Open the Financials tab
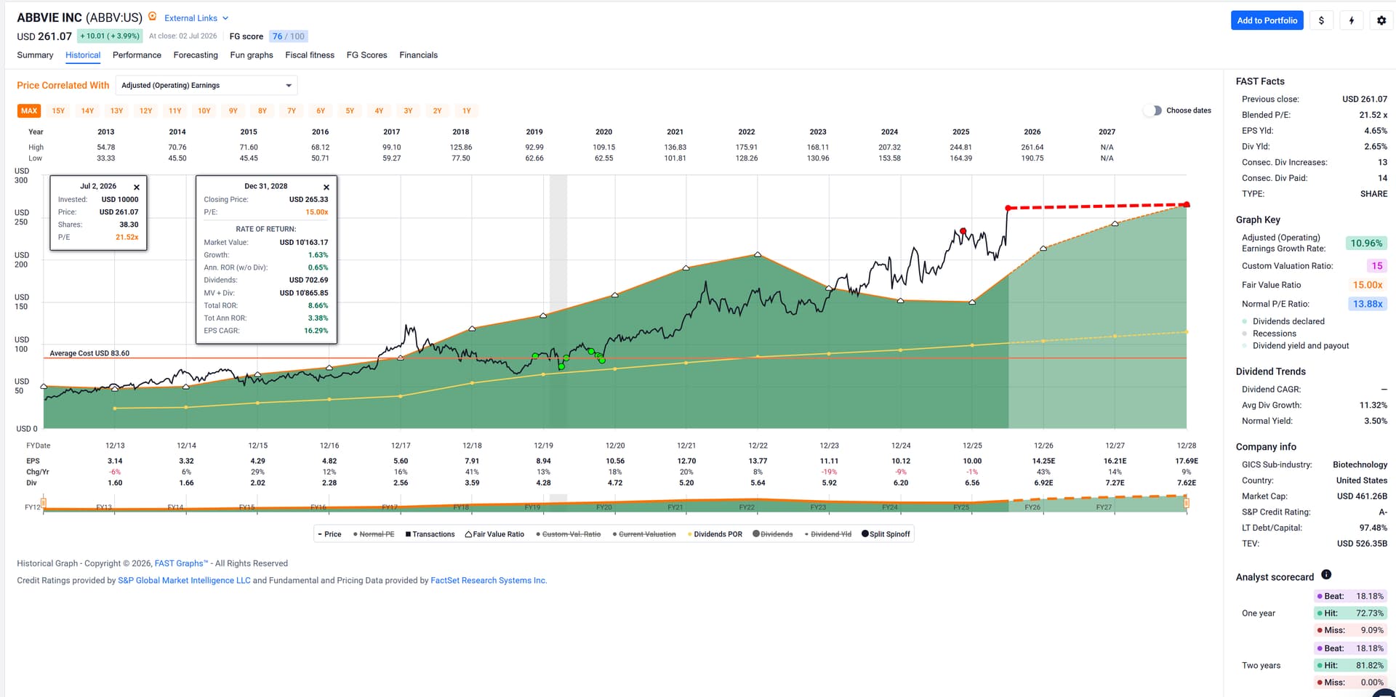The width and height of the screenshot is (1396, 697). pos(418,55)
